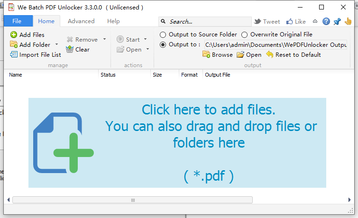Click the Browse folder icon
Screen dimensions: 358x218
[x=206, y=54]
